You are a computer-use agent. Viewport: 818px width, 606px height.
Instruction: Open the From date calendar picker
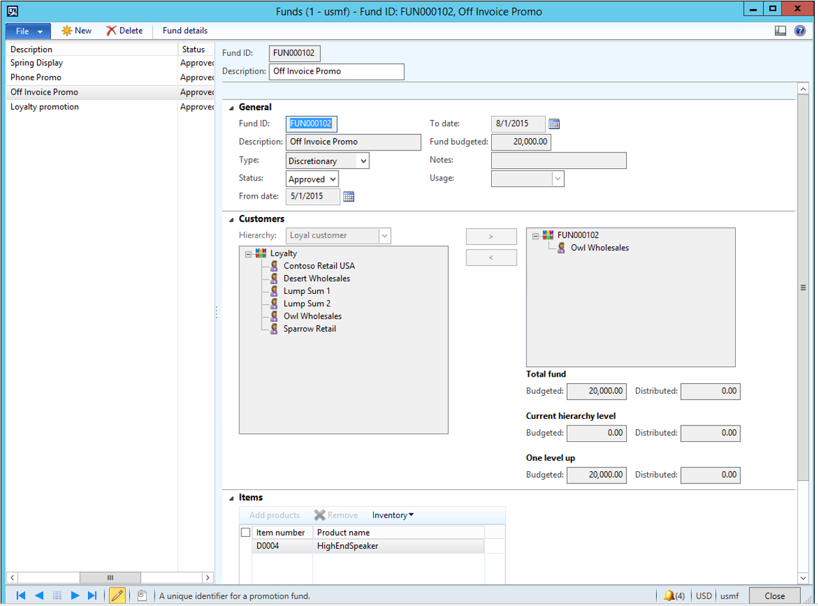pyautogui.click(x=348, y=196)
